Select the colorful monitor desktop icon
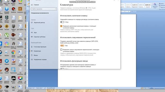 20,78
